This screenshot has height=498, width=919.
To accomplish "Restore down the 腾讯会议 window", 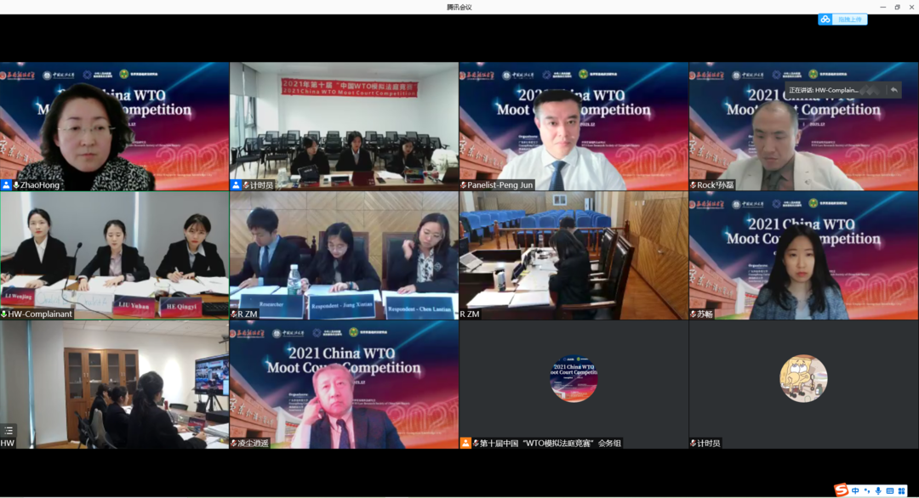I will click(x=897, y=7).
